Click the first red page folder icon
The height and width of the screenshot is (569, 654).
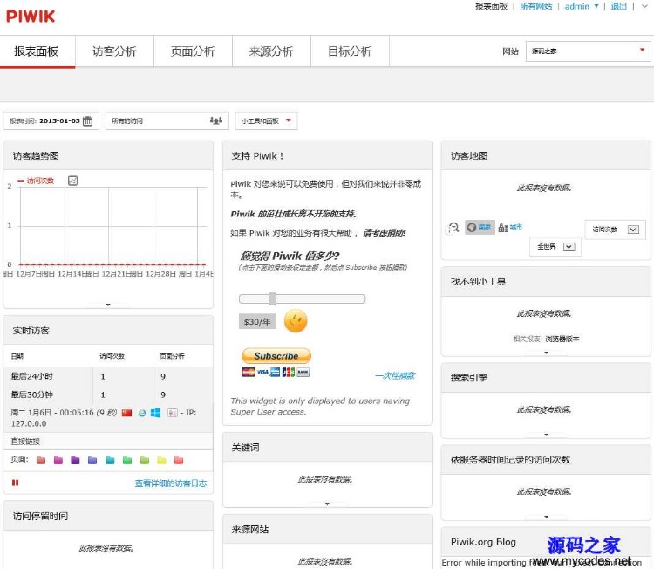(x=41, y=460)
